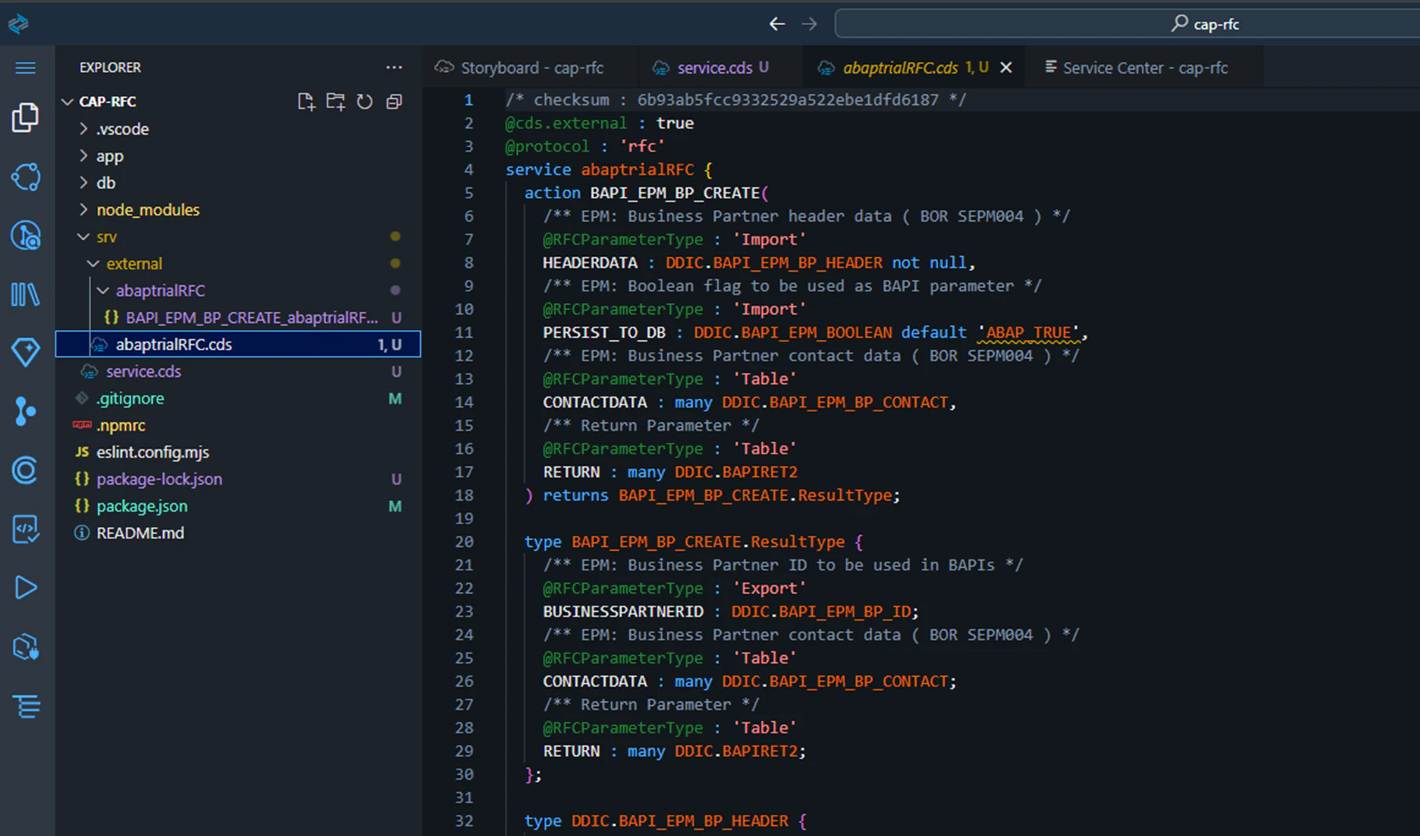Collapse the abaptrialRFC folder
Viewport: 1420px width, 836px height.
[160, 291]
